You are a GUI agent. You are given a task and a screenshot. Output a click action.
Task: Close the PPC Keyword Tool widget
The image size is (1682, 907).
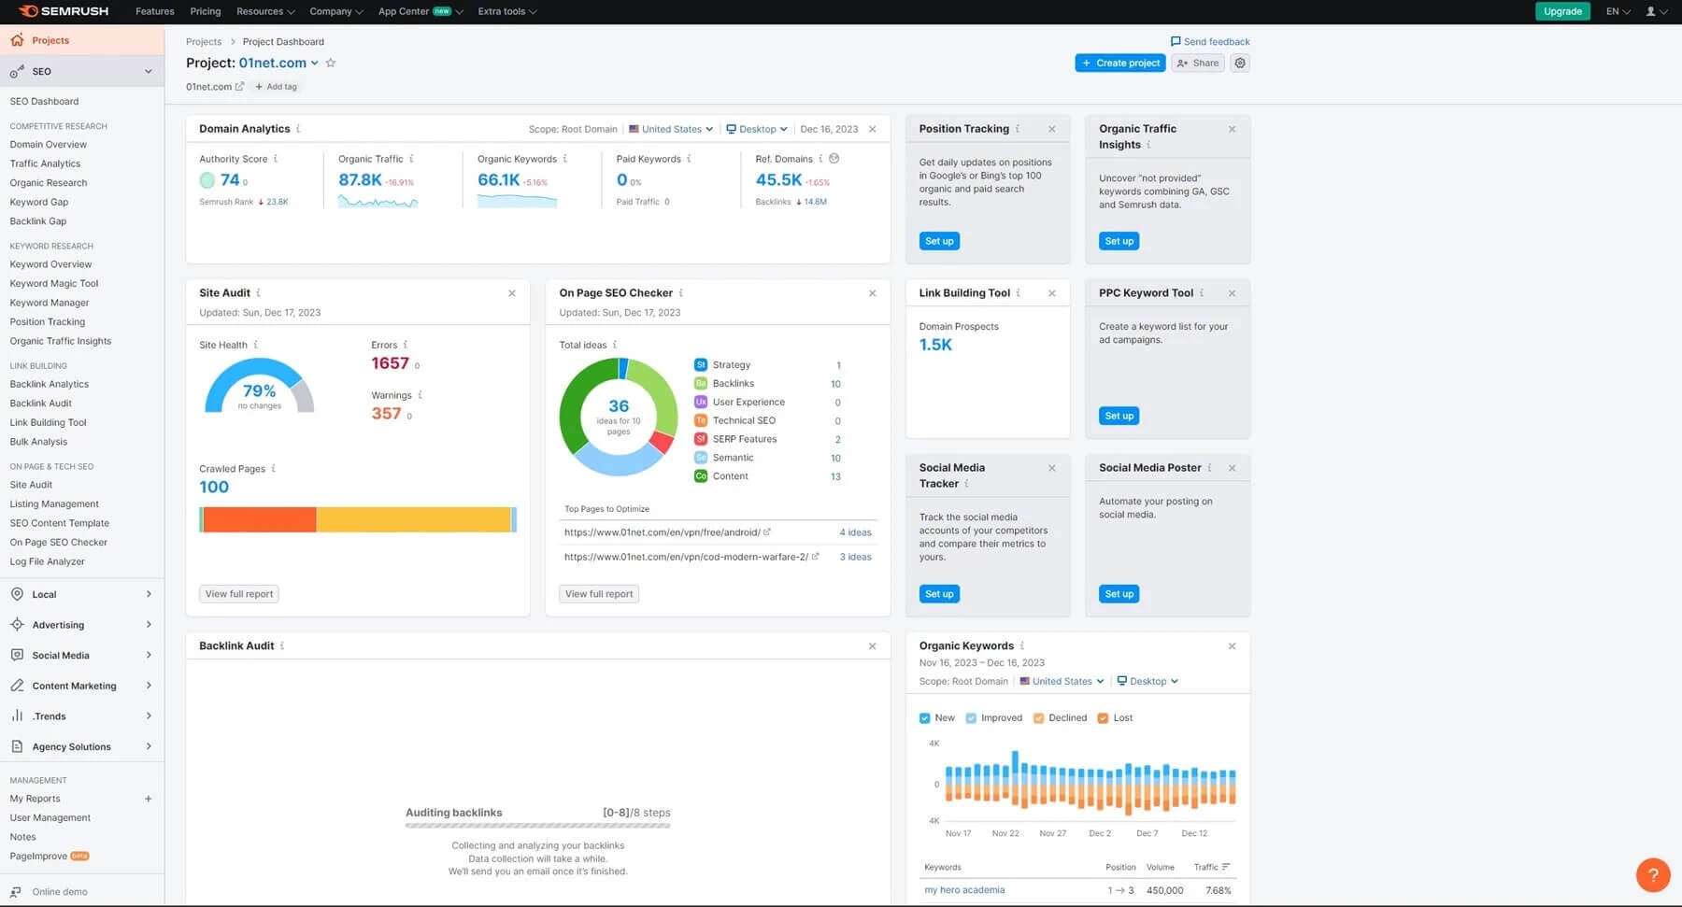coord(1232,293)
